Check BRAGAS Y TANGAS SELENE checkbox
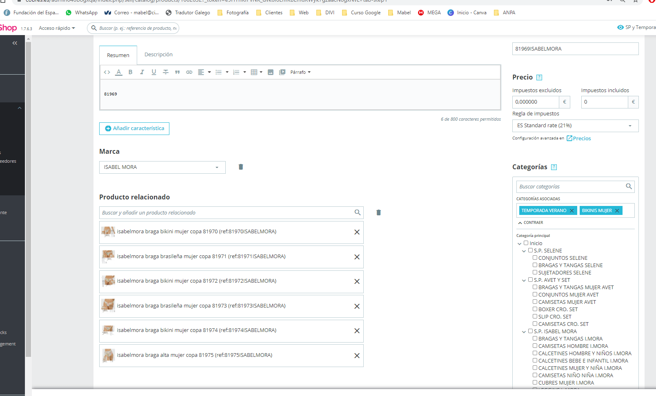Screen dimensions: 656x396 click(x=535, y=265)
